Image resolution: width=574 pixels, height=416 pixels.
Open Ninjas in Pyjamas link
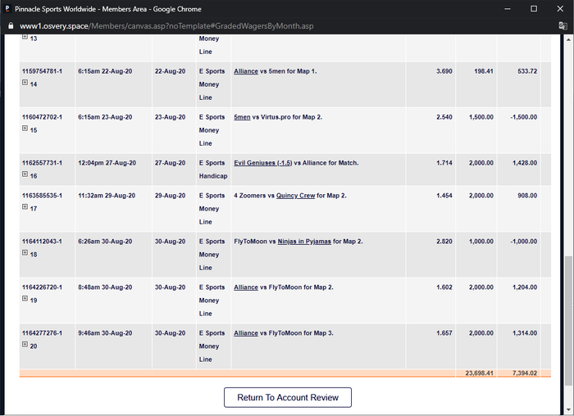[304, 242]
